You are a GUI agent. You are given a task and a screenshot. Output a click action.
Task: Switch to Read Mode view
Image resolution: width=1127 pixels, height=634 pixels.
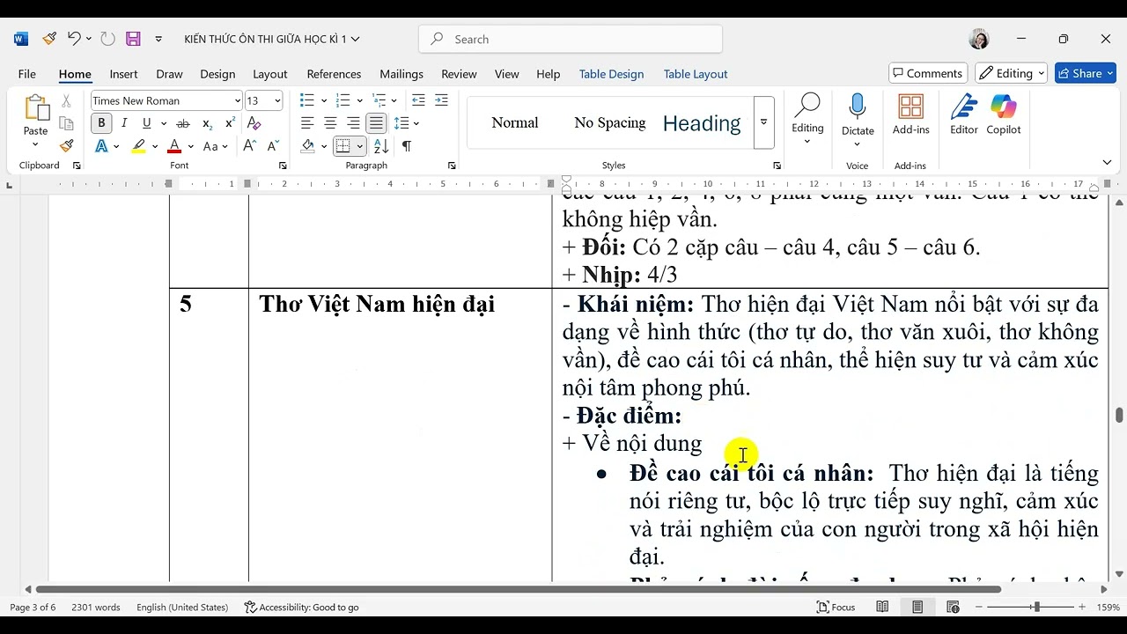(x=882, y=607)
